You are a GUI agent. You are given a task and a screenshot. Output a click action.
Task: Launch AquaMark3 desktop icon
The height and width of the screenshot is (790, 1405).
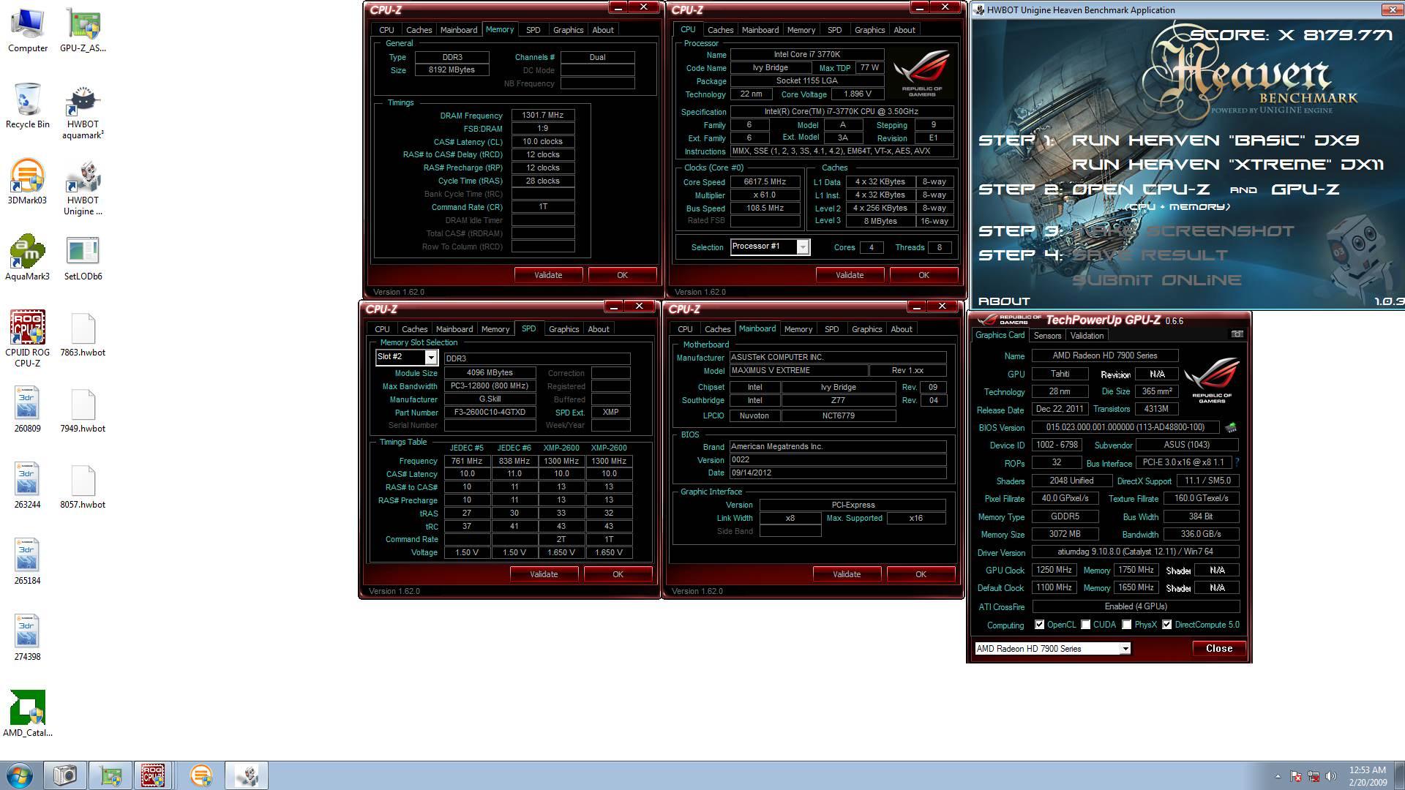[28, 259]
